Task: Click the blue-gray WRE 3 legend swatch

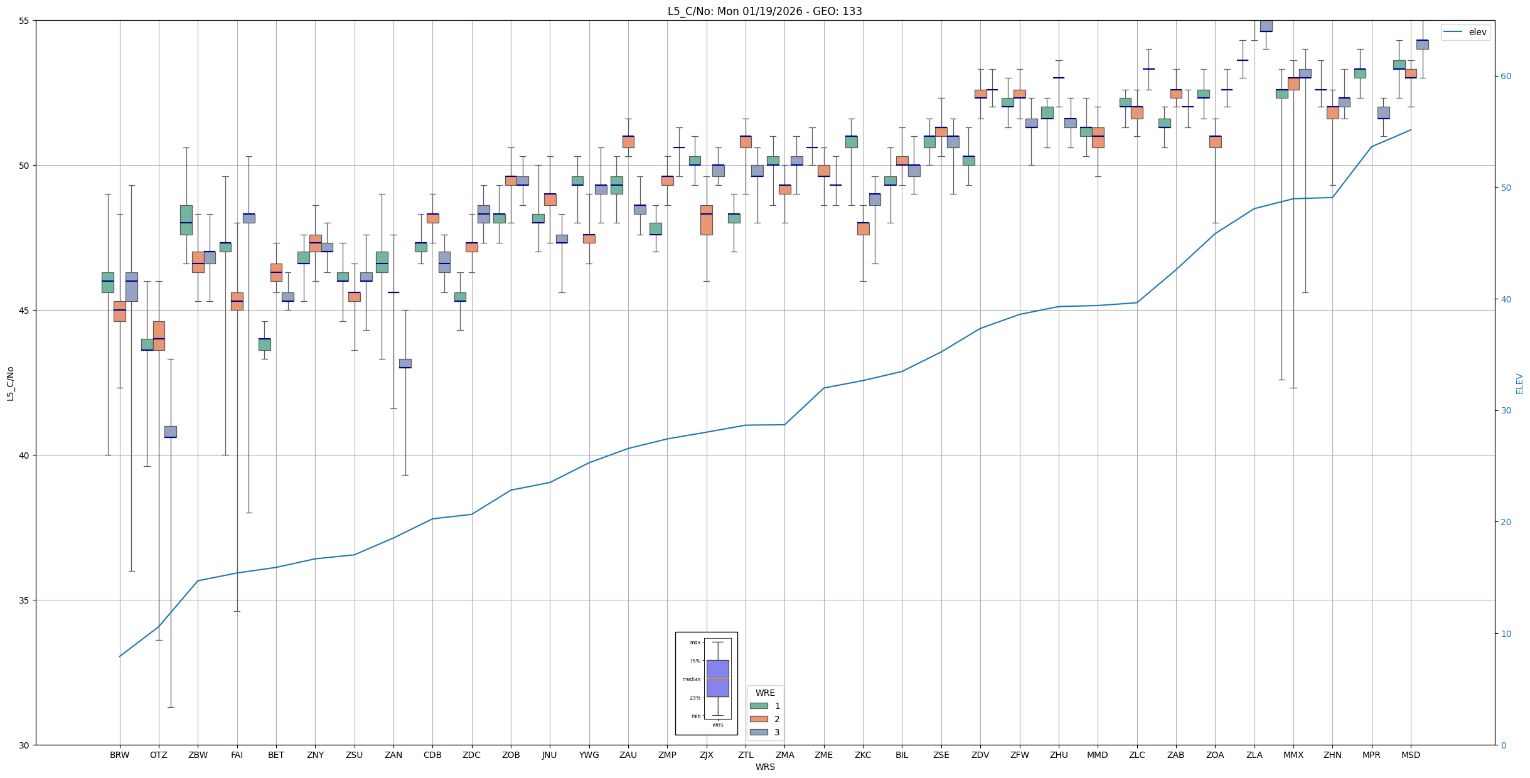Action: click(x=758, y=732)
